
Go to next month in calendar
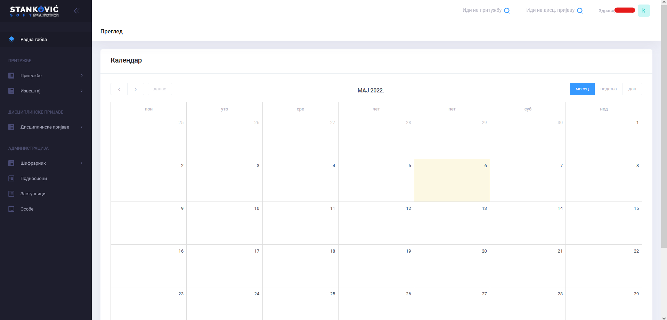(x=136, y=89)
